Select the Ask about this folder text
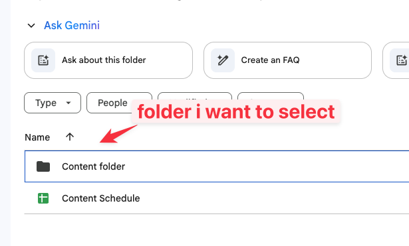The image size is (409, 246). (x=104, y=60)
